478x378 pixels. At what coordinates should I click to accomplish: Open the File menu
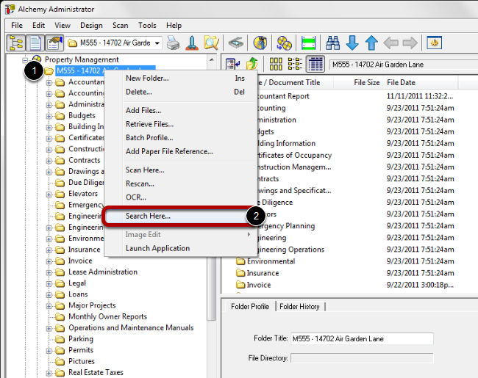(x=17, y=25)
